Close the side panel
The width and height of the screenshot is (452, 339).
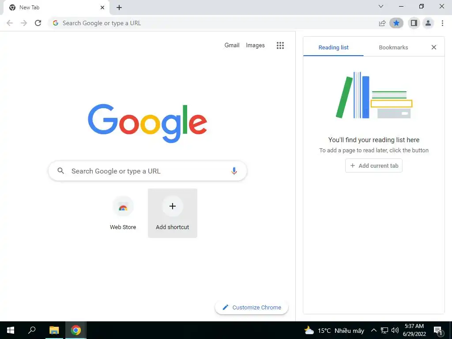[x=434, y=47]
